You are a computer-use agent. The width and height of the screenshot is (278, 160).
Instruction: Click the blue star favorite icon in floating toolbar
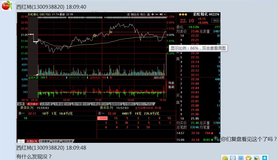(265, 158)
